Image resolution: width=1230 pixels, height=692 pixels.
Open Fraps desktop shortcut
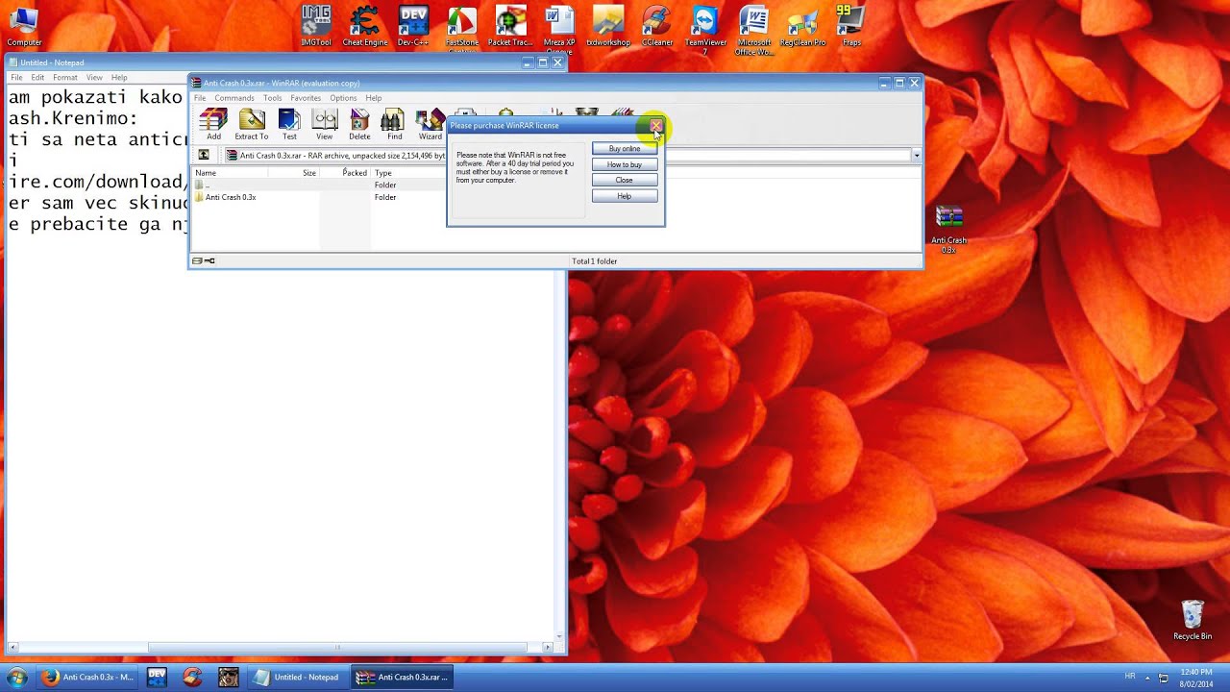point(850,26)
